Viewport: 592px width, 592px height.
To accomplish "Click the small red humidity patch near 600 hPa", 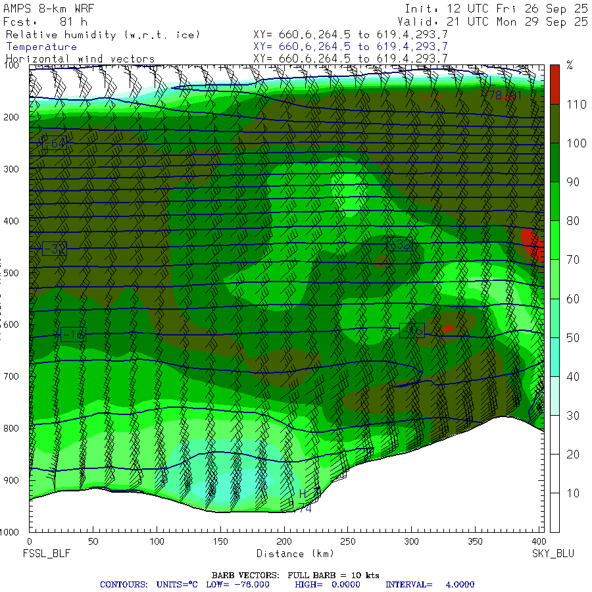I will (448, 328).
